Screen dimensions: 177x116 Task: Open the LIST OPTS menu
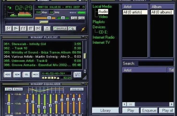click(78, 75)
